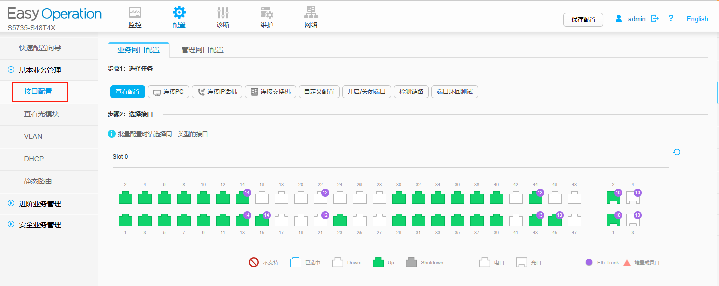Select the 自定义配置 task
The height and width of the screenshot is (286, 719).
(x=319, y=92)
